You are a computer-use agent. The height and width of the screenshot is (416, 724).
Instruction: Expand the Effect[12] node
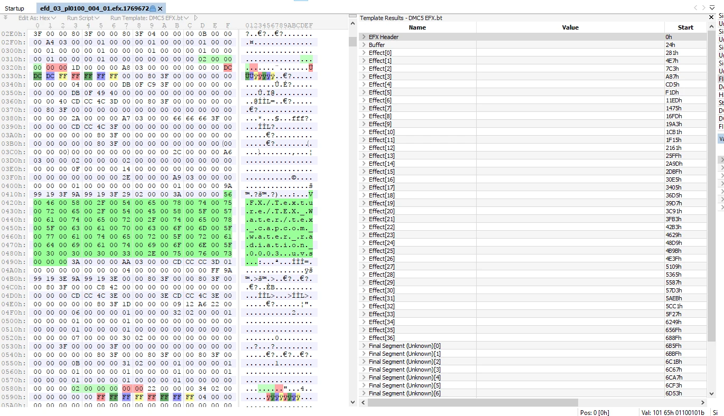[x=364, y=148]
